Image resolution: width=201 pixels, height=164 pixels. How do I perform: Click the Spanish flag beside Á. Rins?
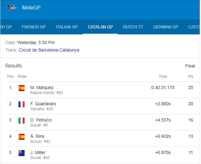click(x=22, y=137)
